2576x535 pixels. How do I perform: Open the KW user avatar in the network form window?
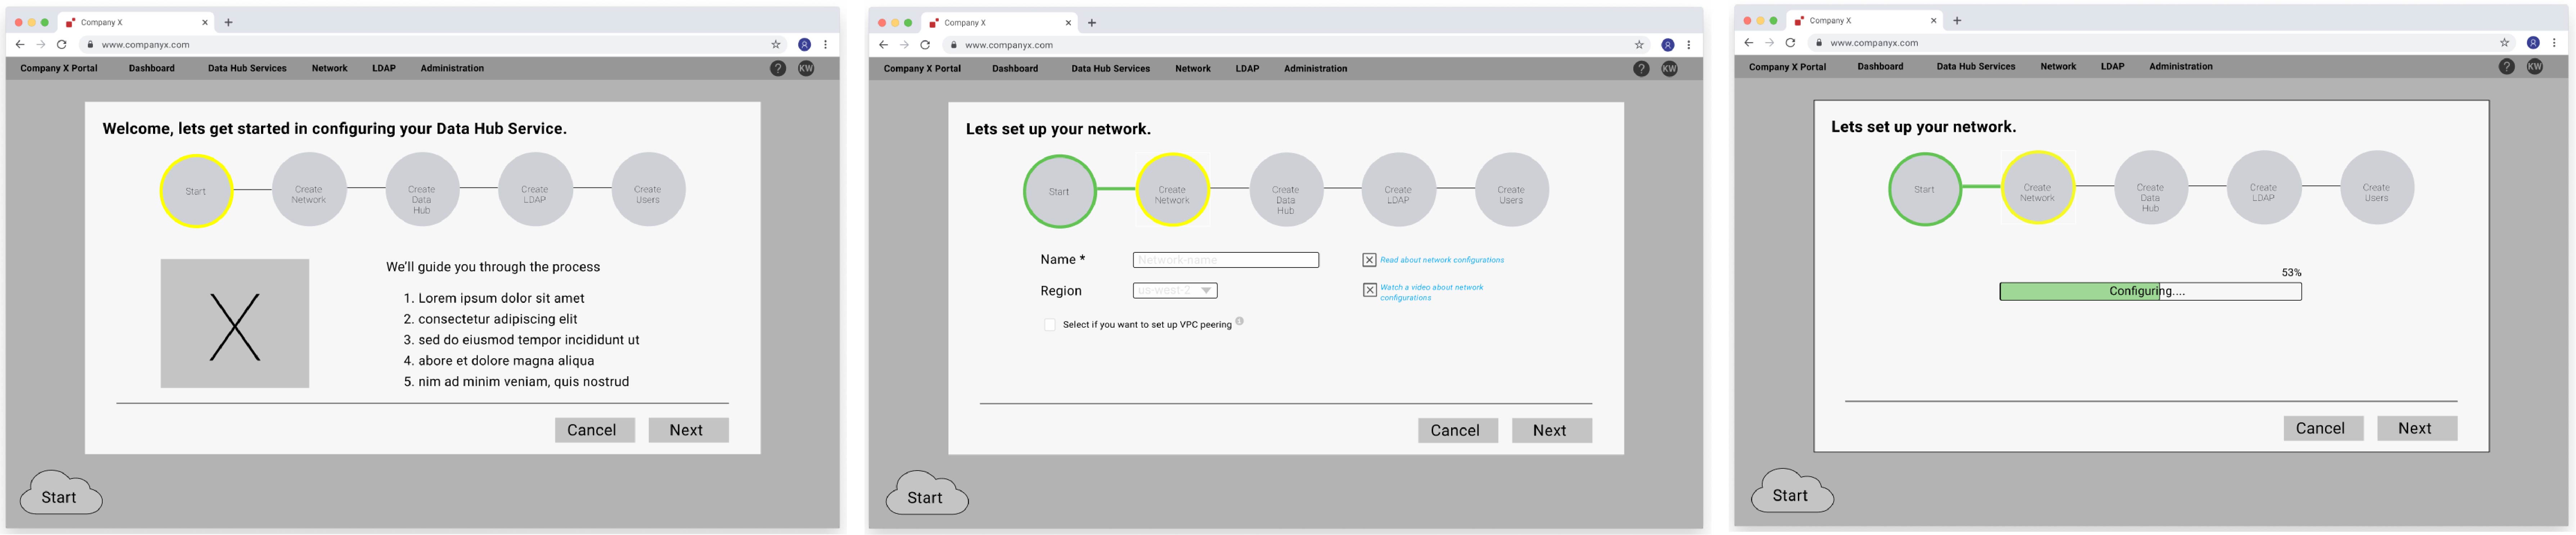(1669, 69)
